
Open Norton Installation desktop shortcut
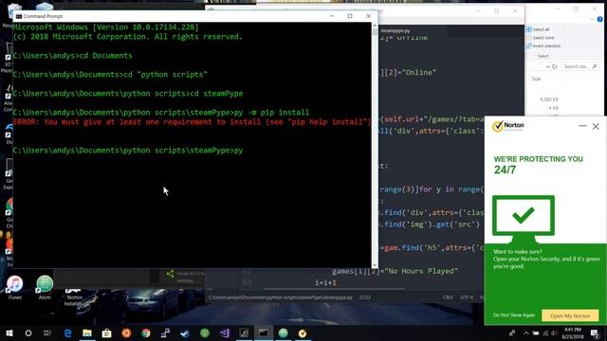(74, 296)
